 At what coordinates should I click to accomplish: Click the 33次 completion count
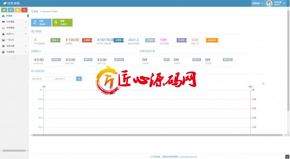tap(195, 40)
